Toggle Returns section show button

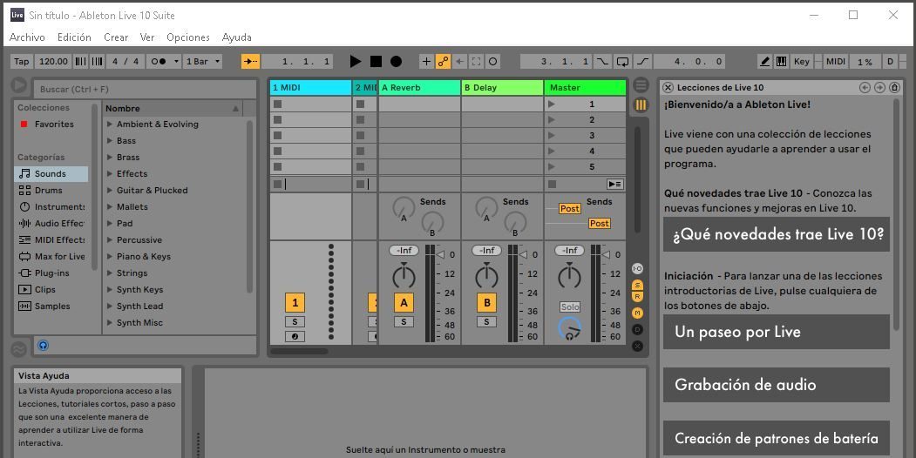637,296
